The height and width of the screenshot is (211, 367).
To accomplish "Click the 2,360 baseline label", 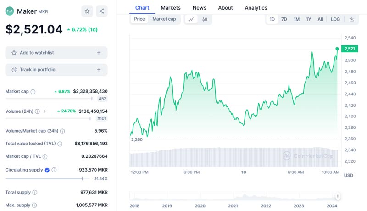I will coord(137,139).
